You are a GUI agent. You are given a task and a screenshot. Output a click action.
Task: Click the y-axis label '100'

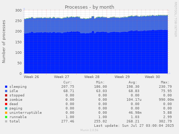pyautogui.click(x=18, y=52)
